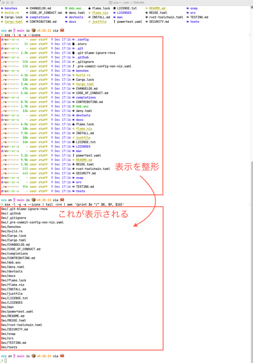Click 'main' branch name in the last prompt
253x363 pixels.
[x=21, y=356]
